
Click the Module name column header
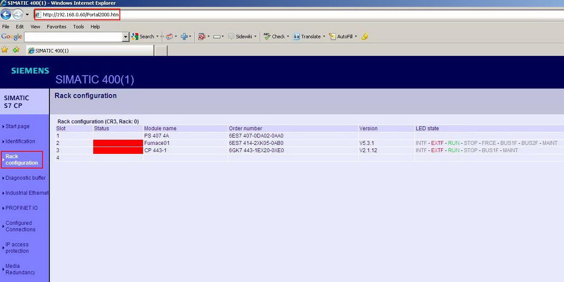pos(160,129)
